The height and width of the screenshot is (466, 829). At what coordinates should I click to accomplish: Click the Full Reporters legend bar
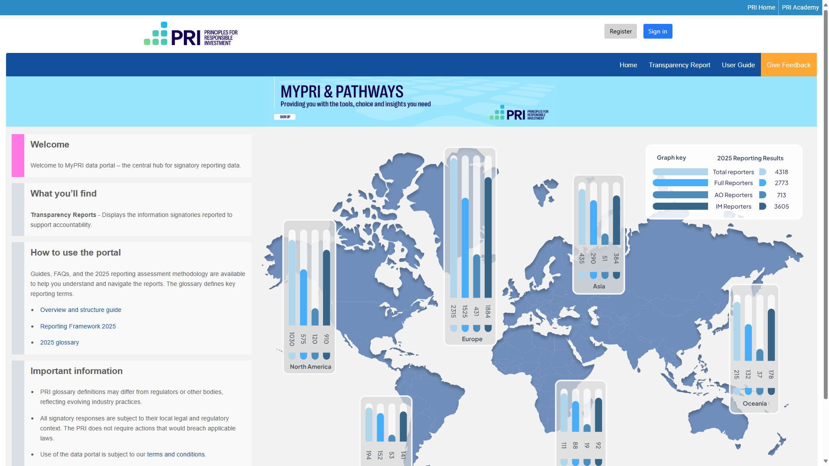pos(680,183)
